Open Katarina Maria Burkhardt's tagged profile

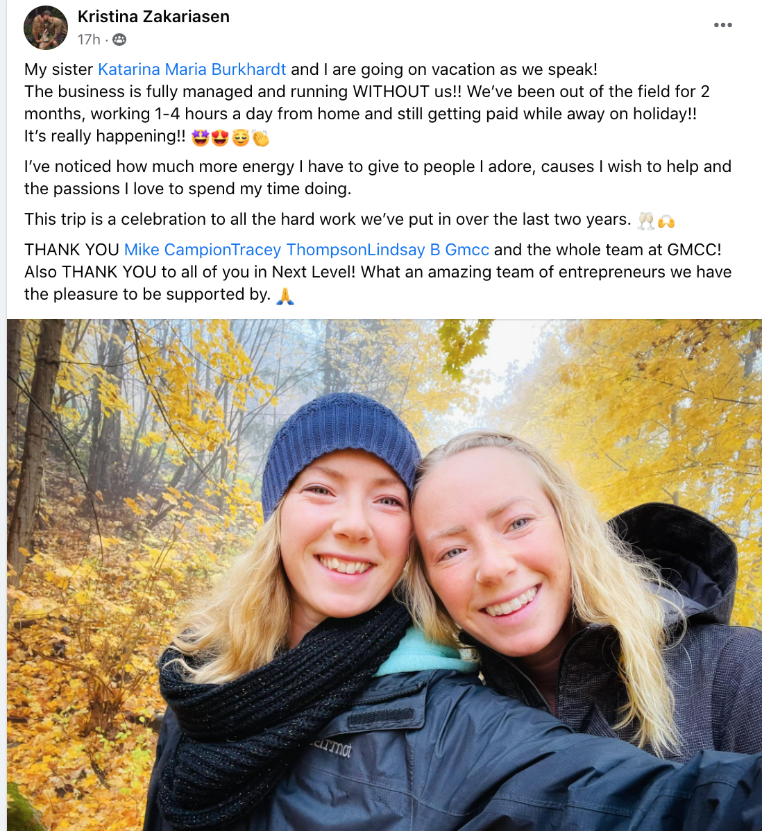(192, 69)
